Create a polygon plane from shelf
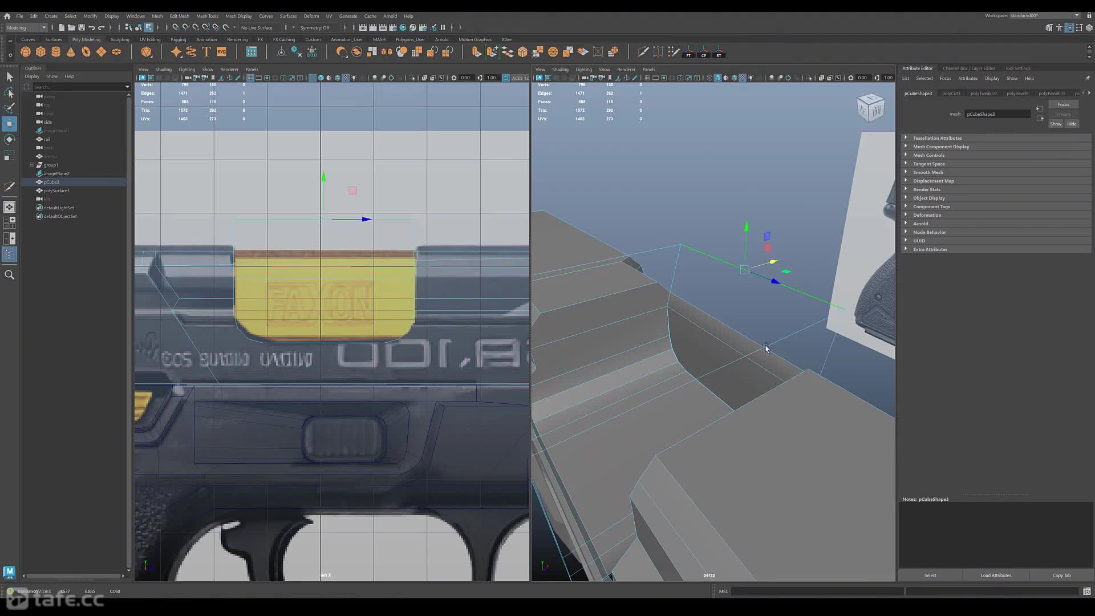Viewport: 1095px width, 616px height. [x=101, y=52]
